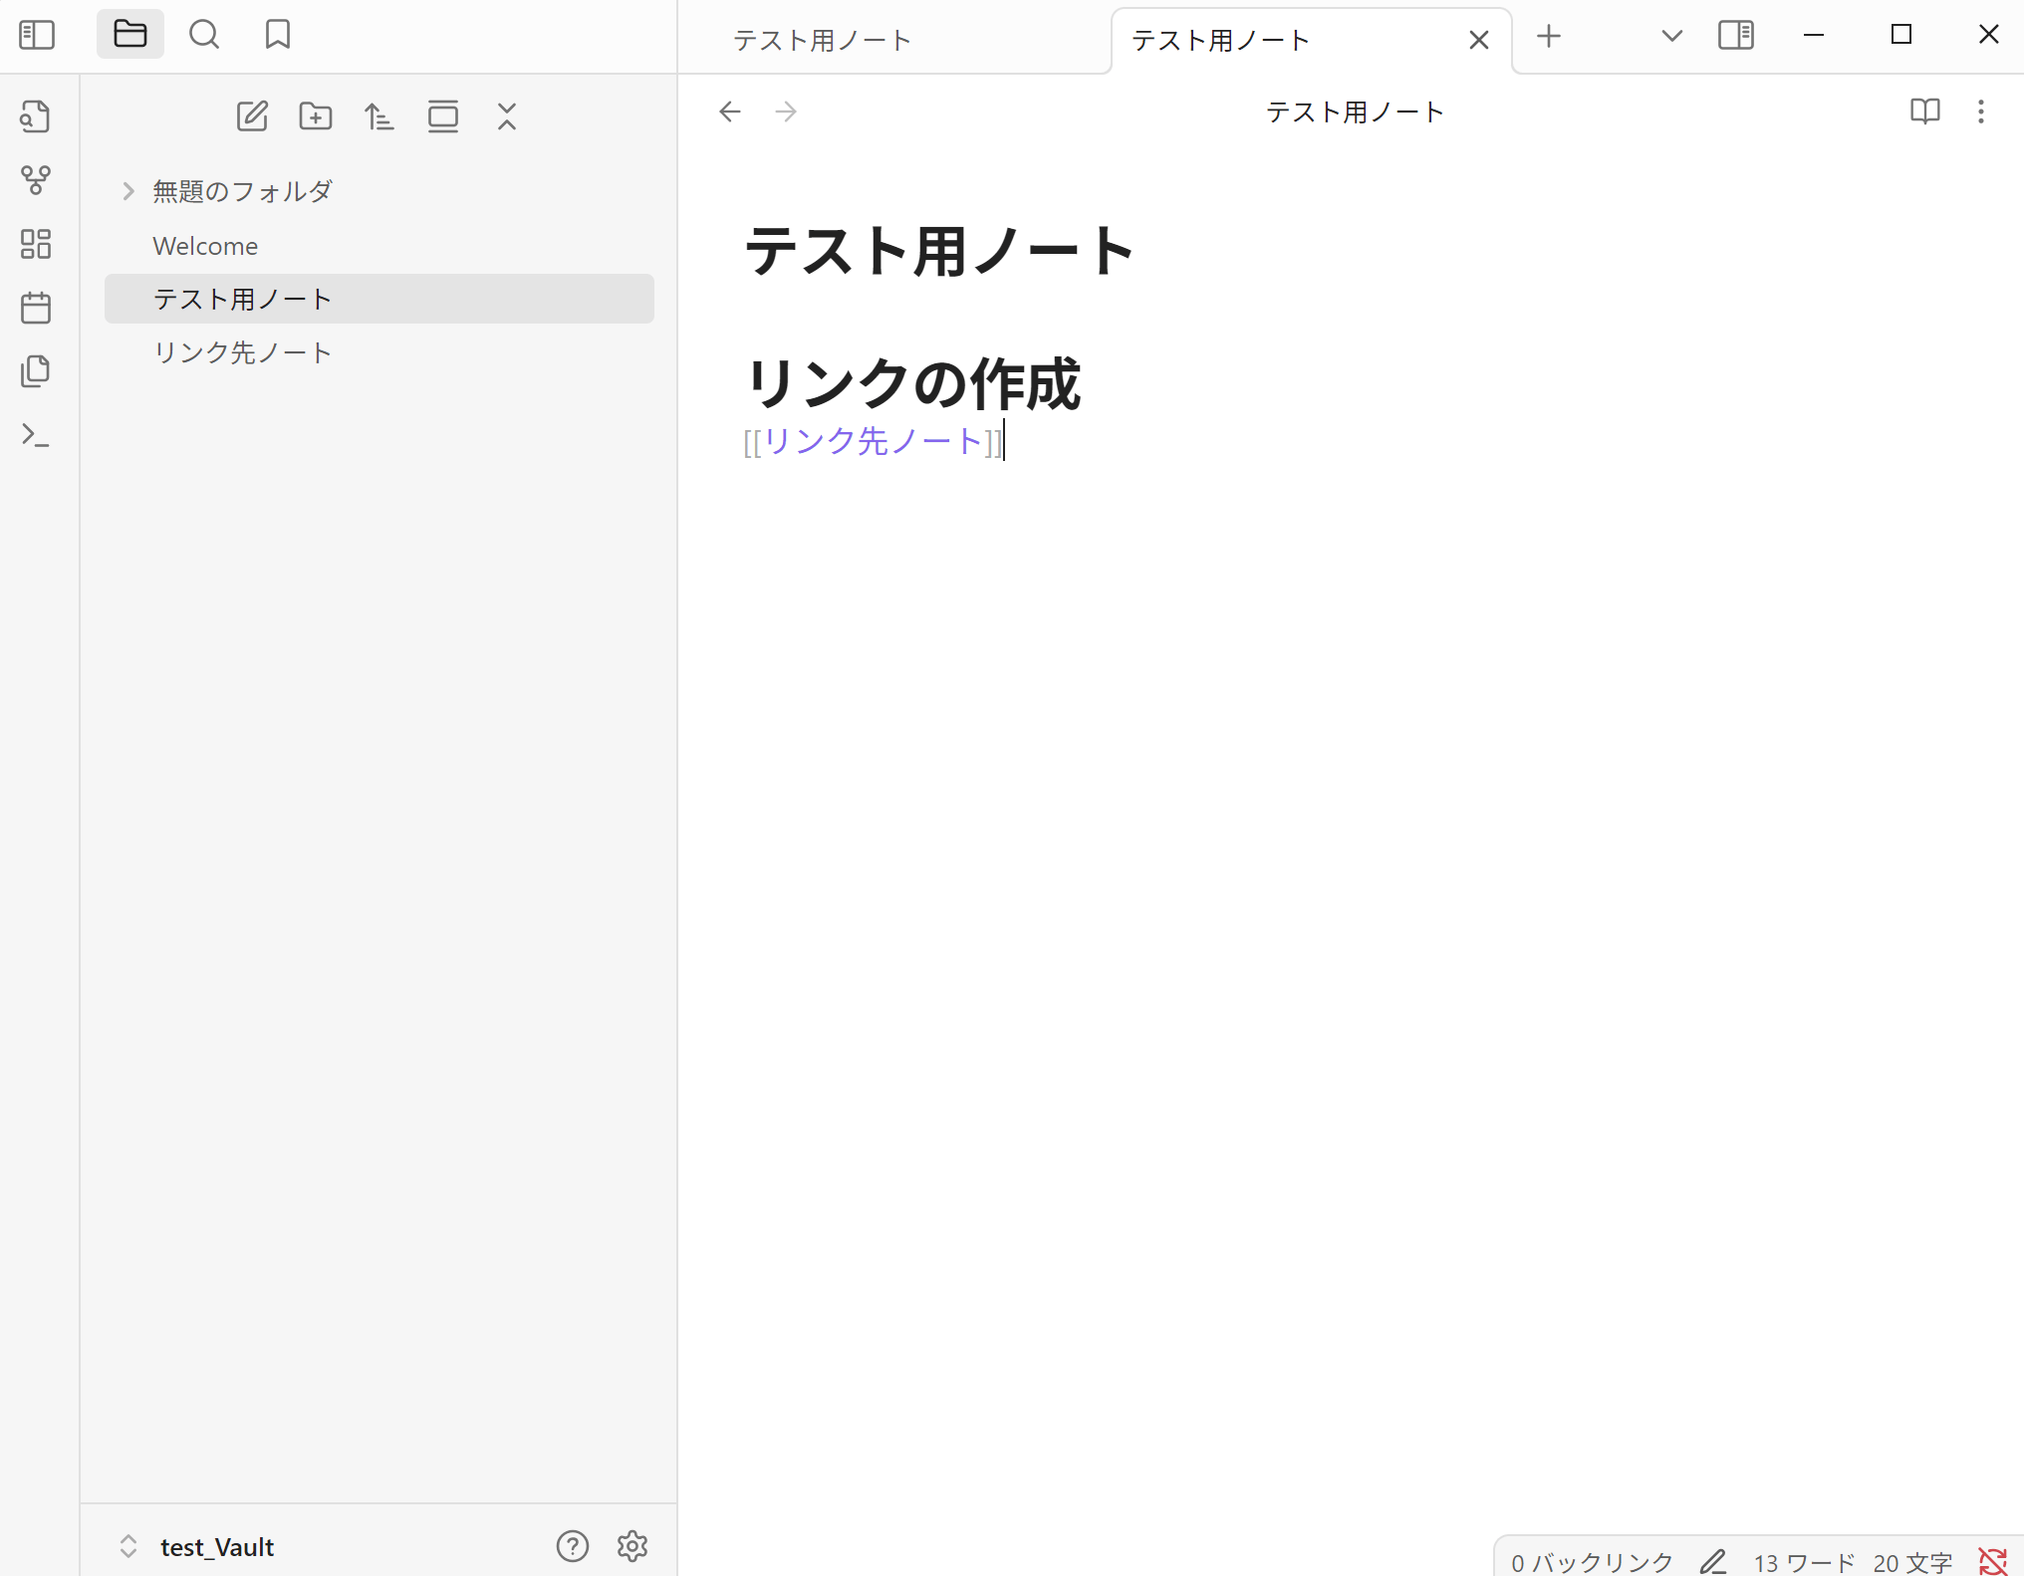Screen dimensions: 2024x1576
Task: Create new canvas from ribbon
Action: [36, 244]
